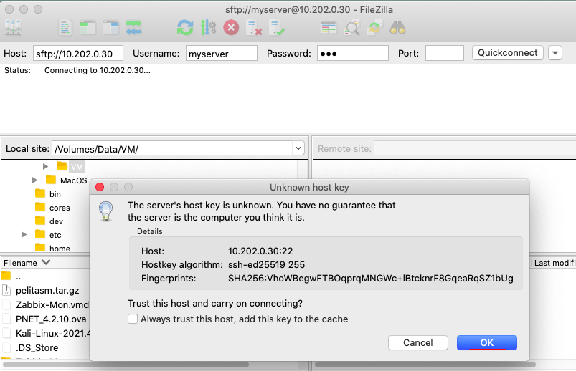Screen dimensions: 576x371
Task: Reconnect to last server icon
Action: coord(277,28)
